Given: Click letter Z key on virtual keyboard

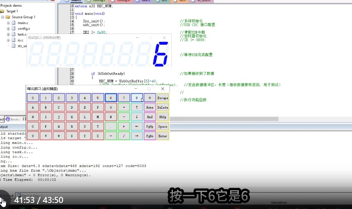Looking at the screenshot, I should 98,136.
